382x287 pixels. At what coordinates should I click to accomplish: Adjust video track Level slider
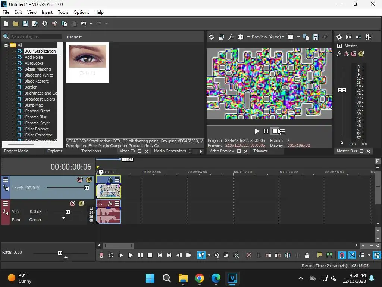tap(87, 188)
